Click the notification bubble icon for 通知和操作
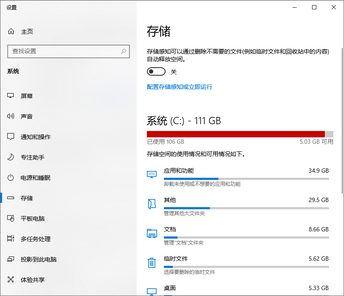The image size is (344, 296). [x=11, y=137]
